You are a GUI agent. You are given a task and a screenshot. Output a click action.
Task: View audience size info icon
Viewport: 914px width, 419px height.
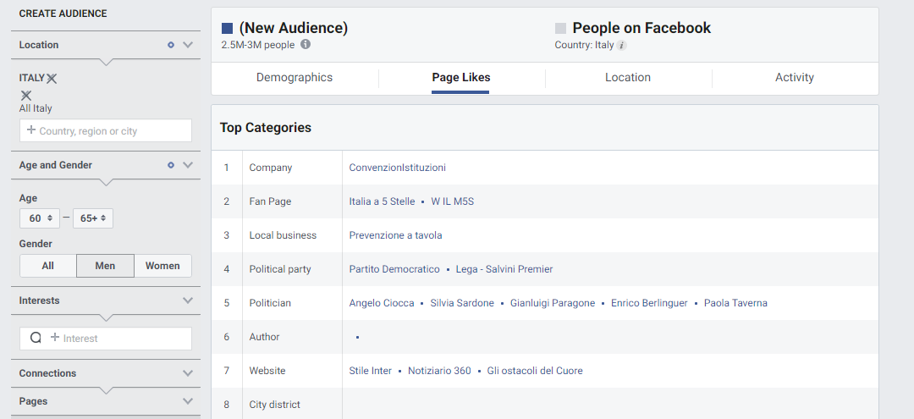[x=306, y=44]
